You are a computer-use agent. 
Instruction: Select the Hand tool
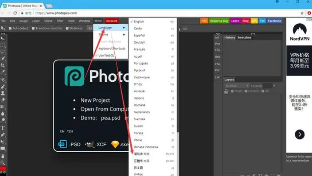coord(3,156)
